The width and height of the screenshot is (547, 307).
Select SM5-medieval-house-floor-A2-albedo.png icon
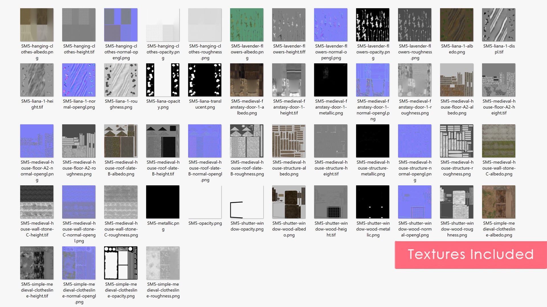(457, 80)
